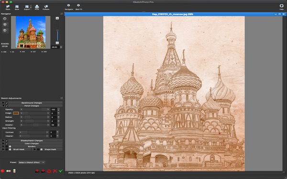Toggle the Pencil Changes checkbox
The width and height of the screenshot is (287, 179).
[7, 106]
